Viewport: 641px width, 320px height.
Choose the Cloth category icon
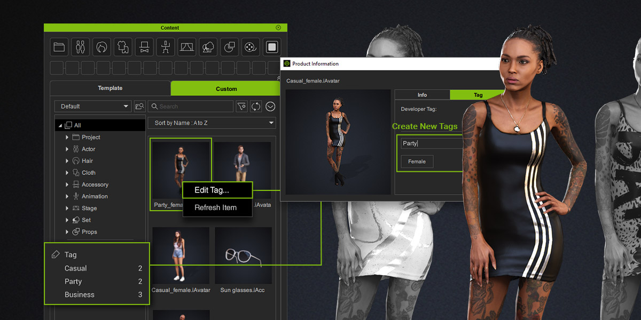(x=123, y=47)
